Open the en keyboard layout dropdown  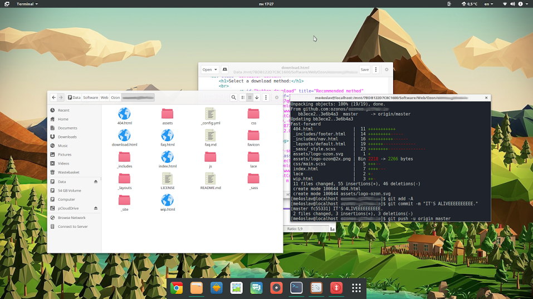pyautogui.click(x=490, y=4)
